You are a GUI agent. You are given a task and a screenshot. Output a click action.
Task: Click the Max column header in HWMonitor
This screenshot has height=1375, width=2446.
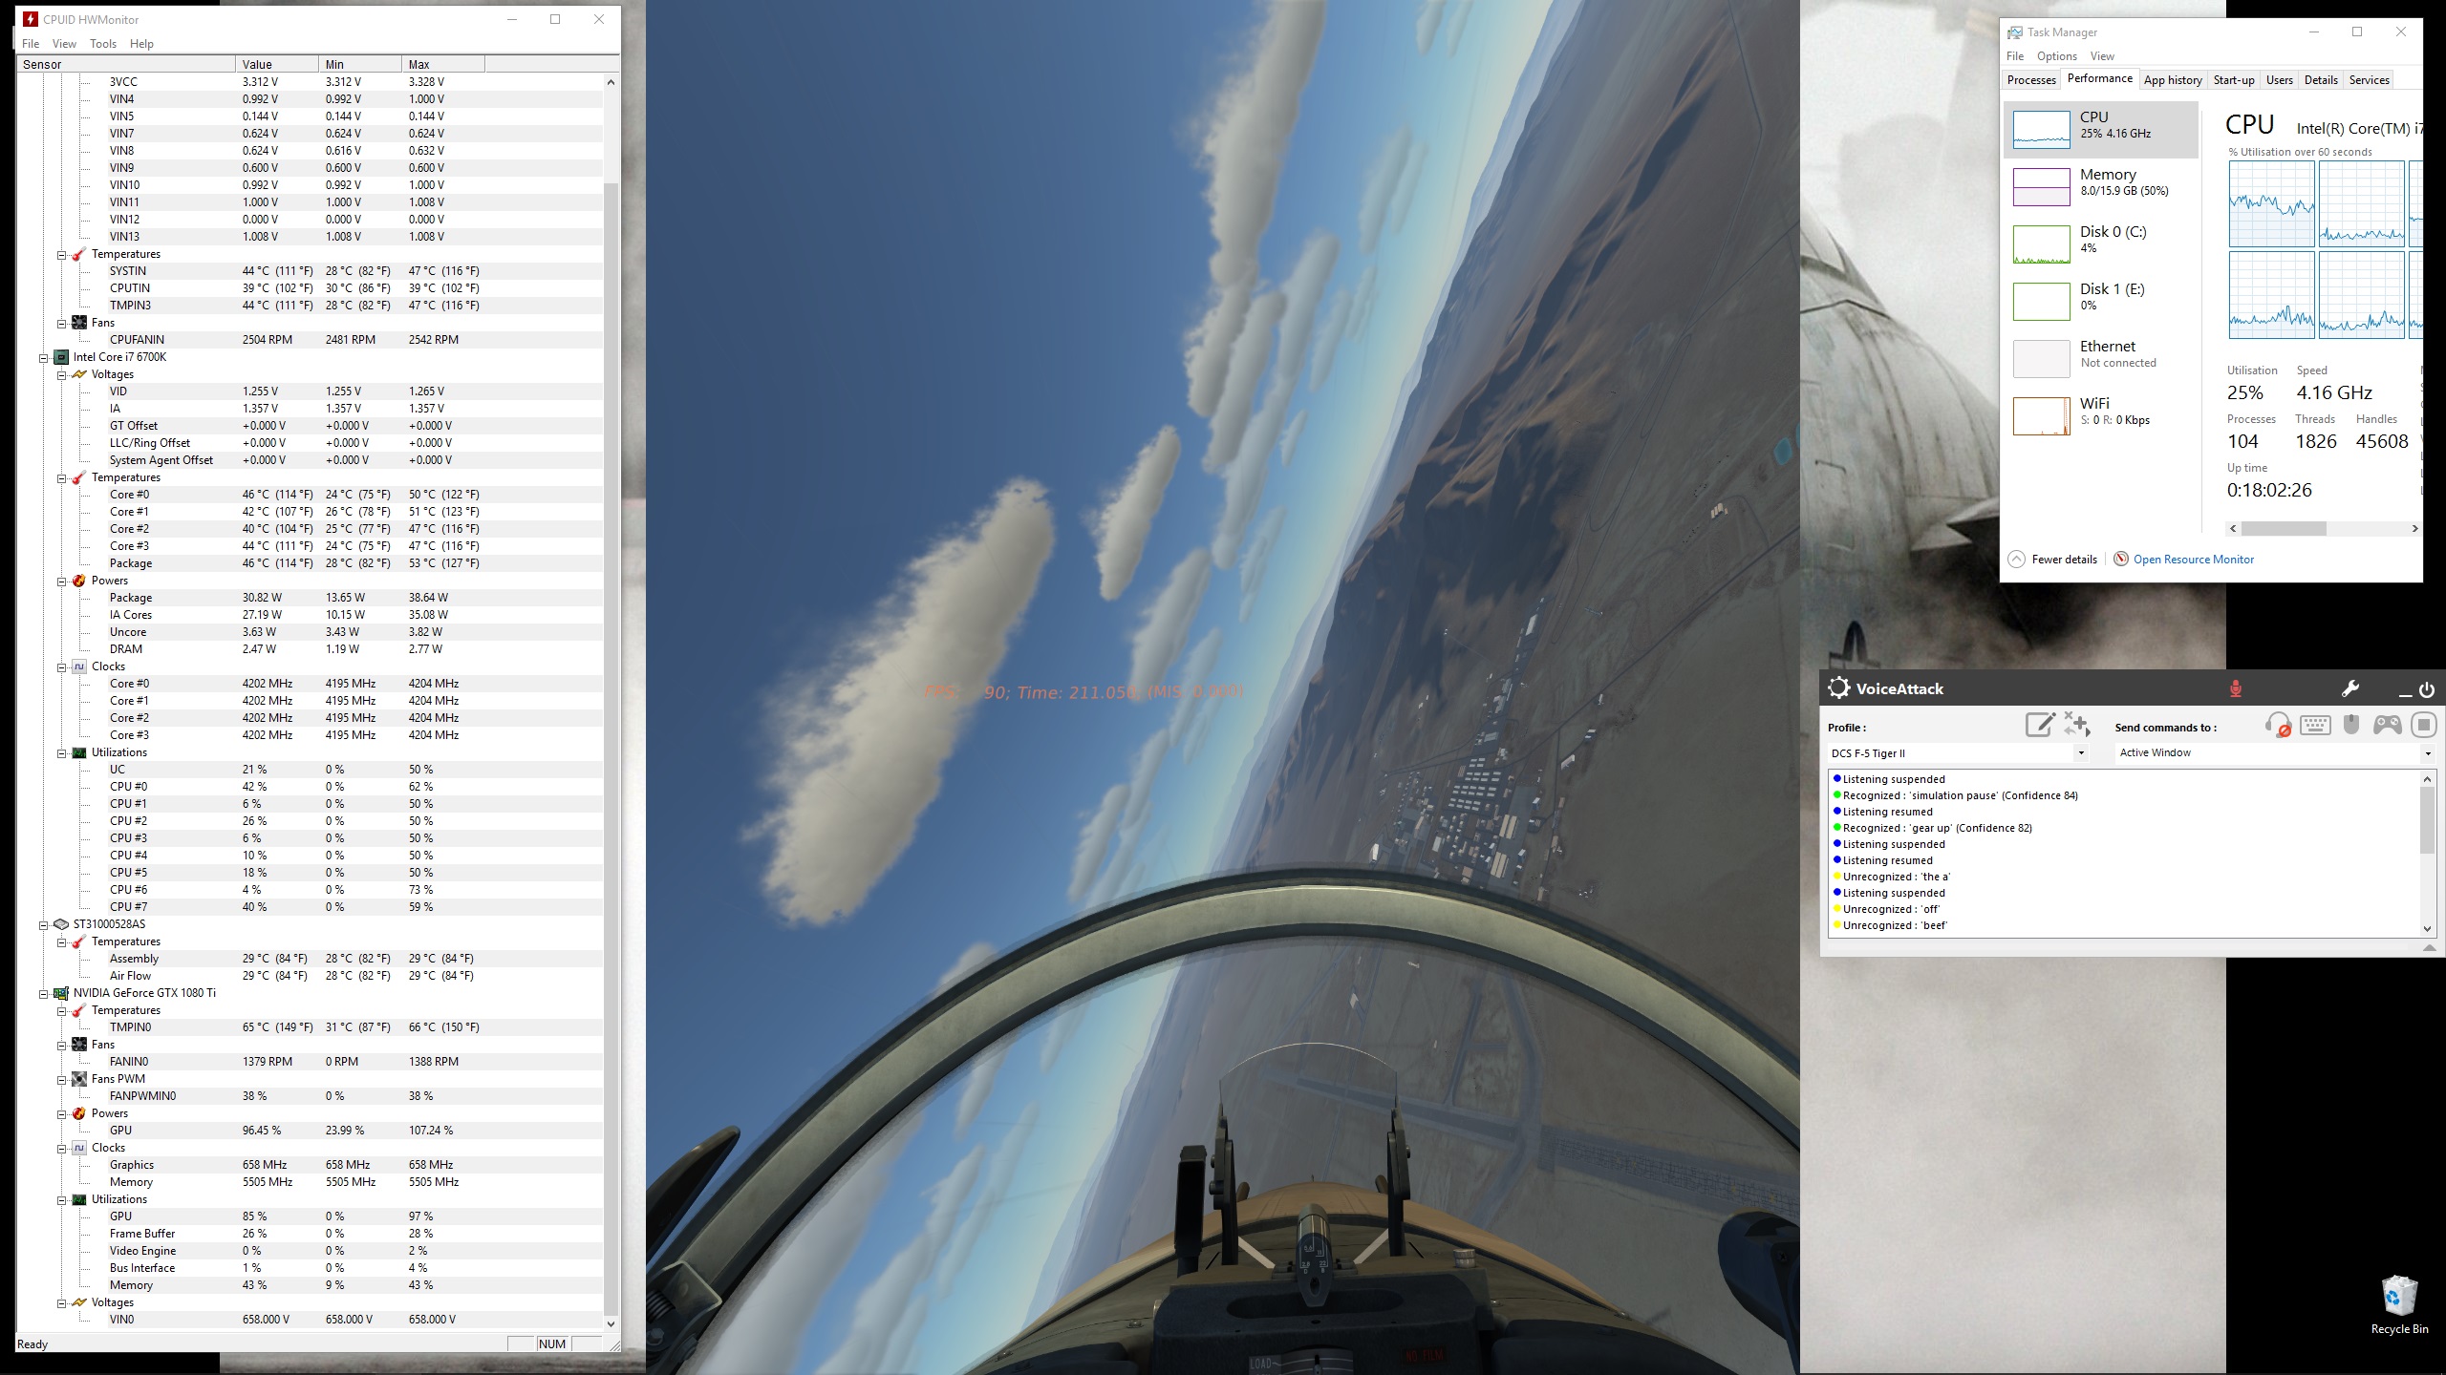(443, 64)
